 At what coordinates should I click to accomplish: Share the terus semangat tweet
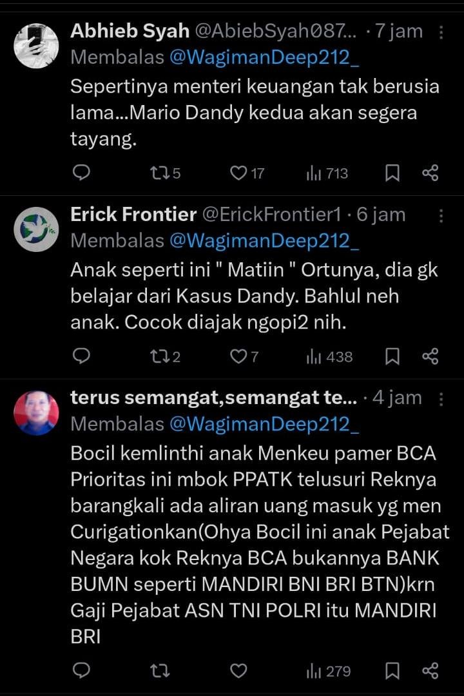(x=430, y=671)
